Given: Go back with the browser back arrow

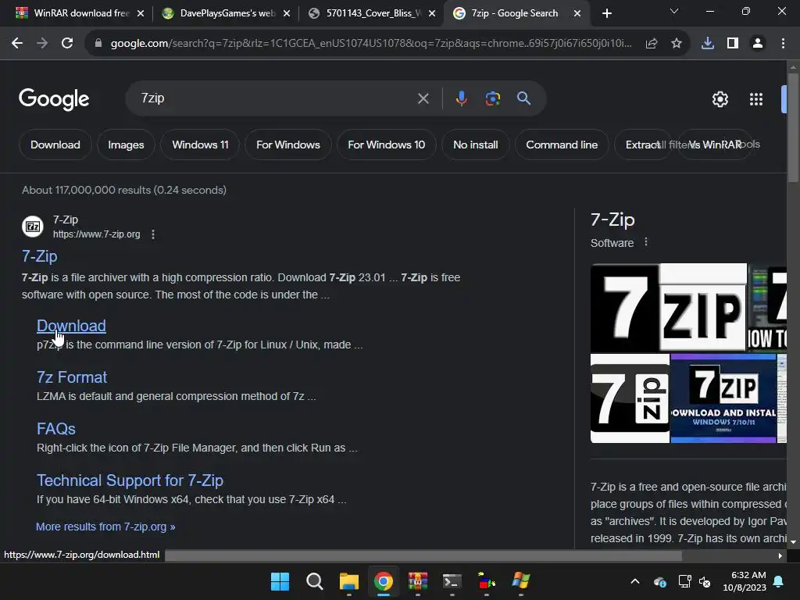Looking at the screenshot, I should pos(17,44).
